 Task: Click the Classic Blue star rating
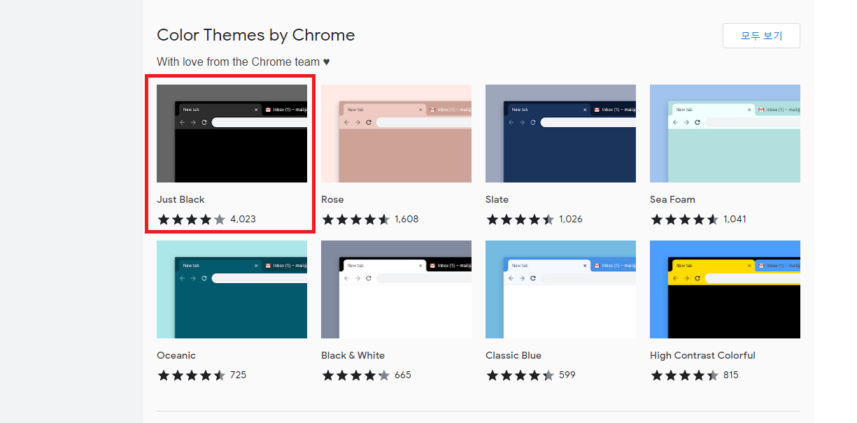tap(520, 375)
